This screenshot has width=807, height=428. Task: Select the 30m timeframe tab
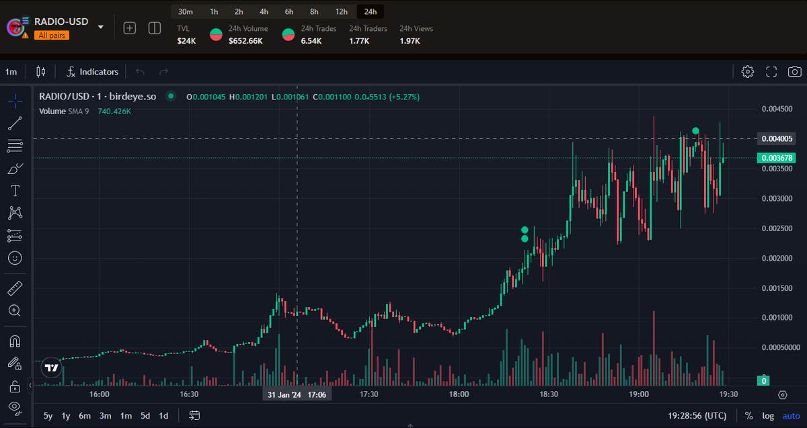tap(185, 11)
